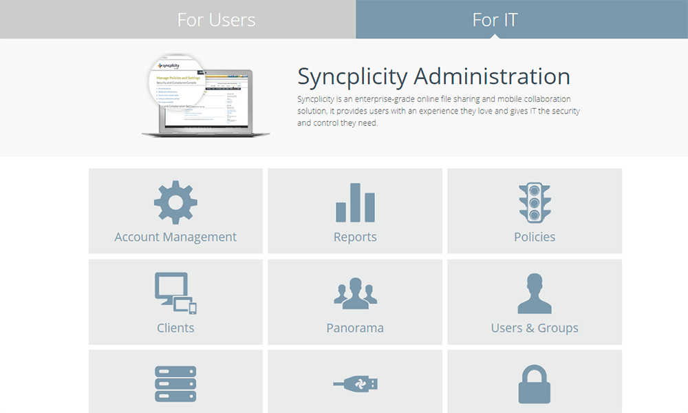Open the Reports bar chart icon
This screenshot has height=413, width=688.
coord(355,202)
